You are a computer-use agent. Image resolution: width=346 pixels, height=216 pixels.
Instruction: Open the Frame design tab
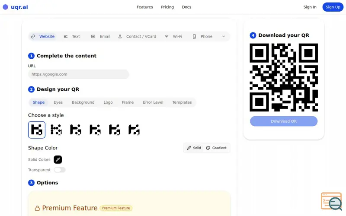point(128,102)
